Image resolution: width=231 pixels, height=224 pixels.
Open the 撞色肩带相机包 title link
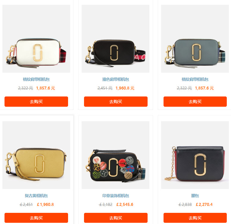coord(116,79)
